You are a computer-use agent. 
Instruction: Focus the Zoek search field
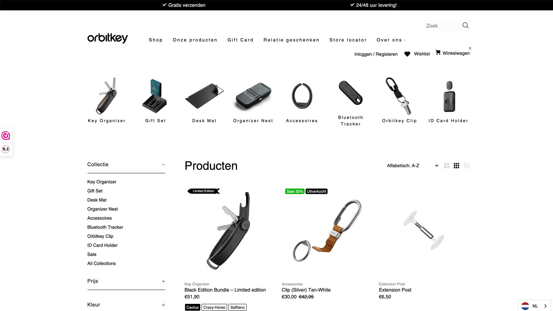(442, 26)
